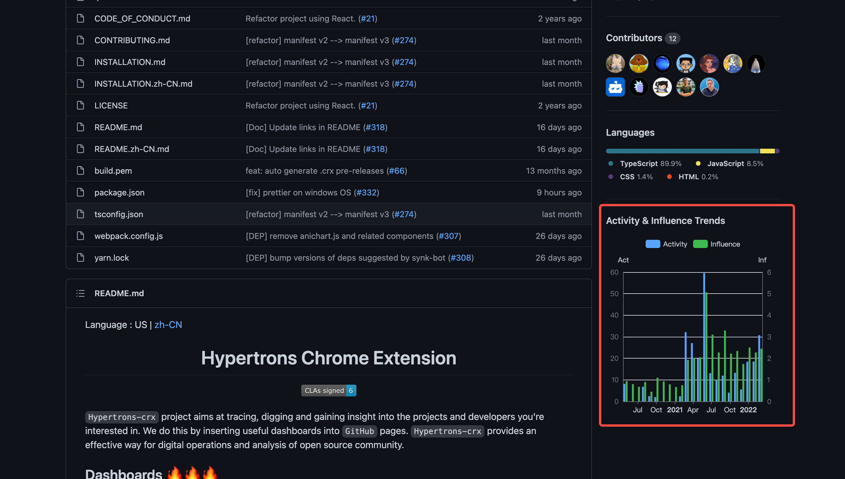Click the octocat-style contributor avatar
845x479 pixels.
[662, 87]
